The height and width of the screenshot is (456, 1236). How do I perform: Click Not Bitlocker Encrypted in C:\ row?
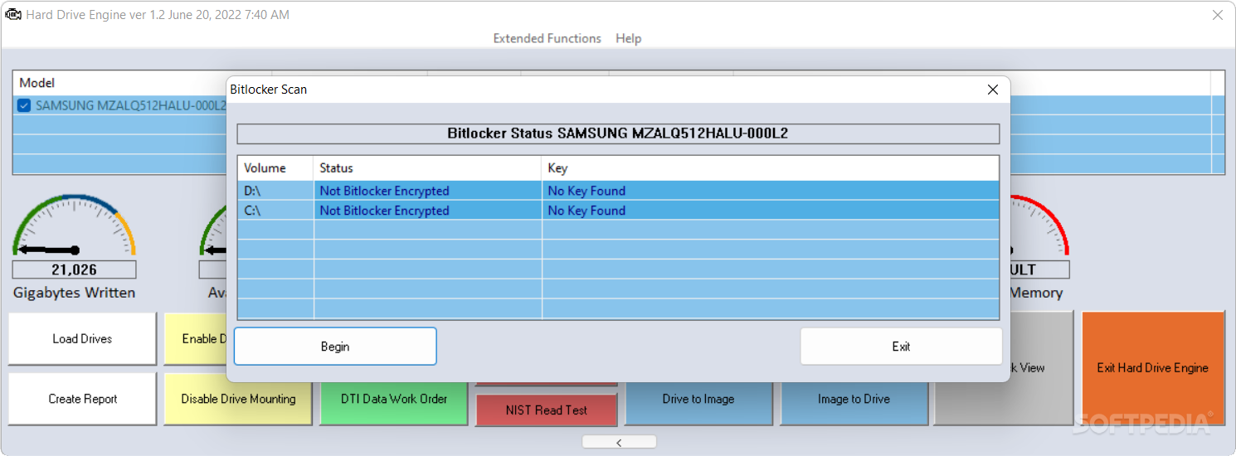point(384,211)
